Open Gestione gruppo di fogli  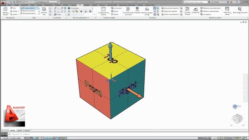[x=147, y=11]
